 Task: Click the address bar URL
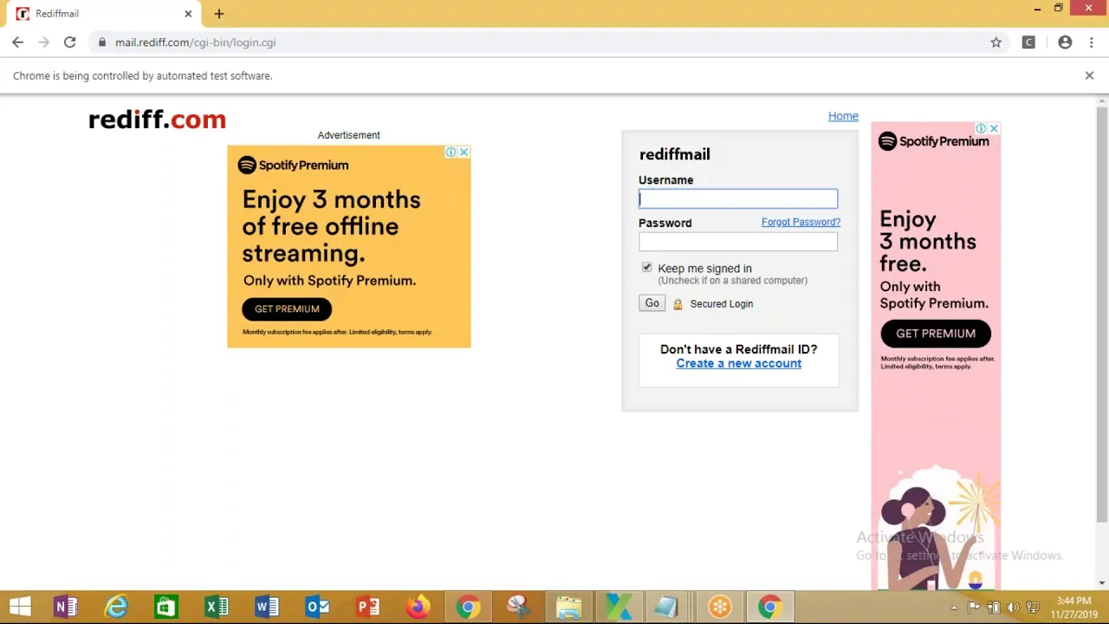tap(196, 42)
